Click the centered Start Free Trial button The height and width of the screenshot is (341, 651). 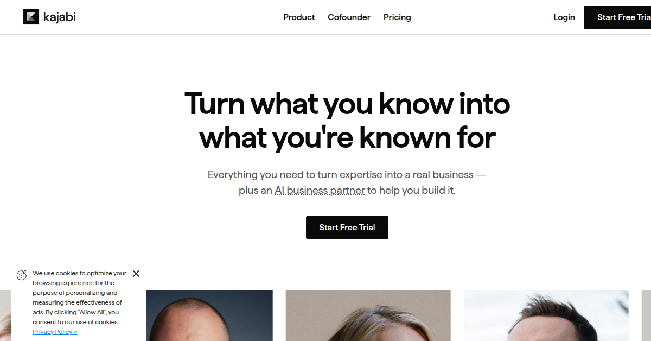pos(347,228)
